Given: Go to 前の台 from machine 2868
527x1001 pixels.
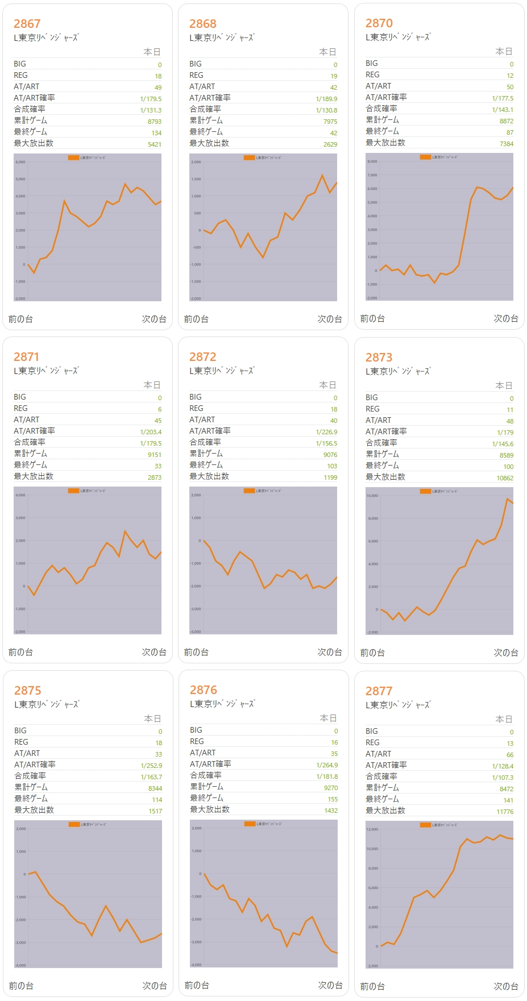Looking at the screenshot, I should click(x=196, y=319).
